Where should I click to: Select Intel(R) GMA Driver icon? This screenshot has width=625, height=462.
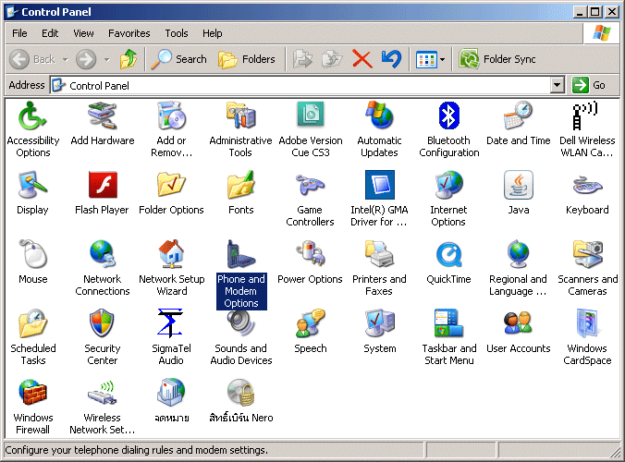tap(380, 185)
